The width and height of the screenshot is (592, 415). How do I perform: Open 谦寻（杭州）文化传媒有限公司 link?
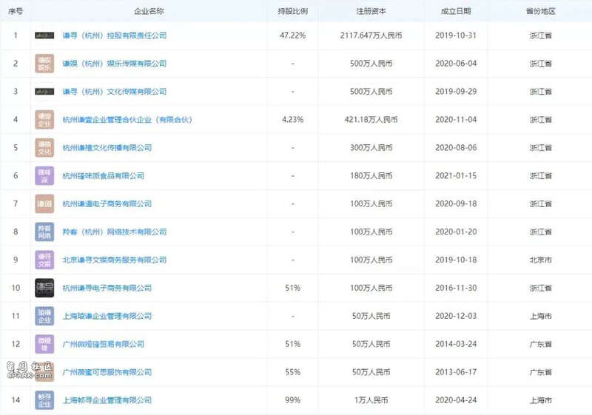tap(115, 91)
